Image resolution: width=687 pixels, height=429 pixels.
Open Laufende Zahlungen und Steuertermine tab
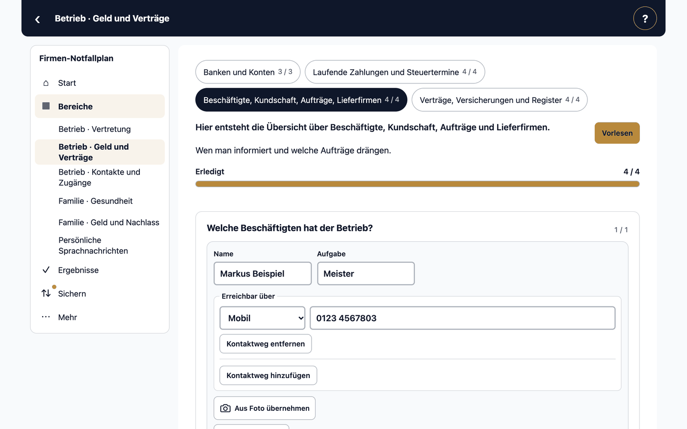click(x=395, y=72)
